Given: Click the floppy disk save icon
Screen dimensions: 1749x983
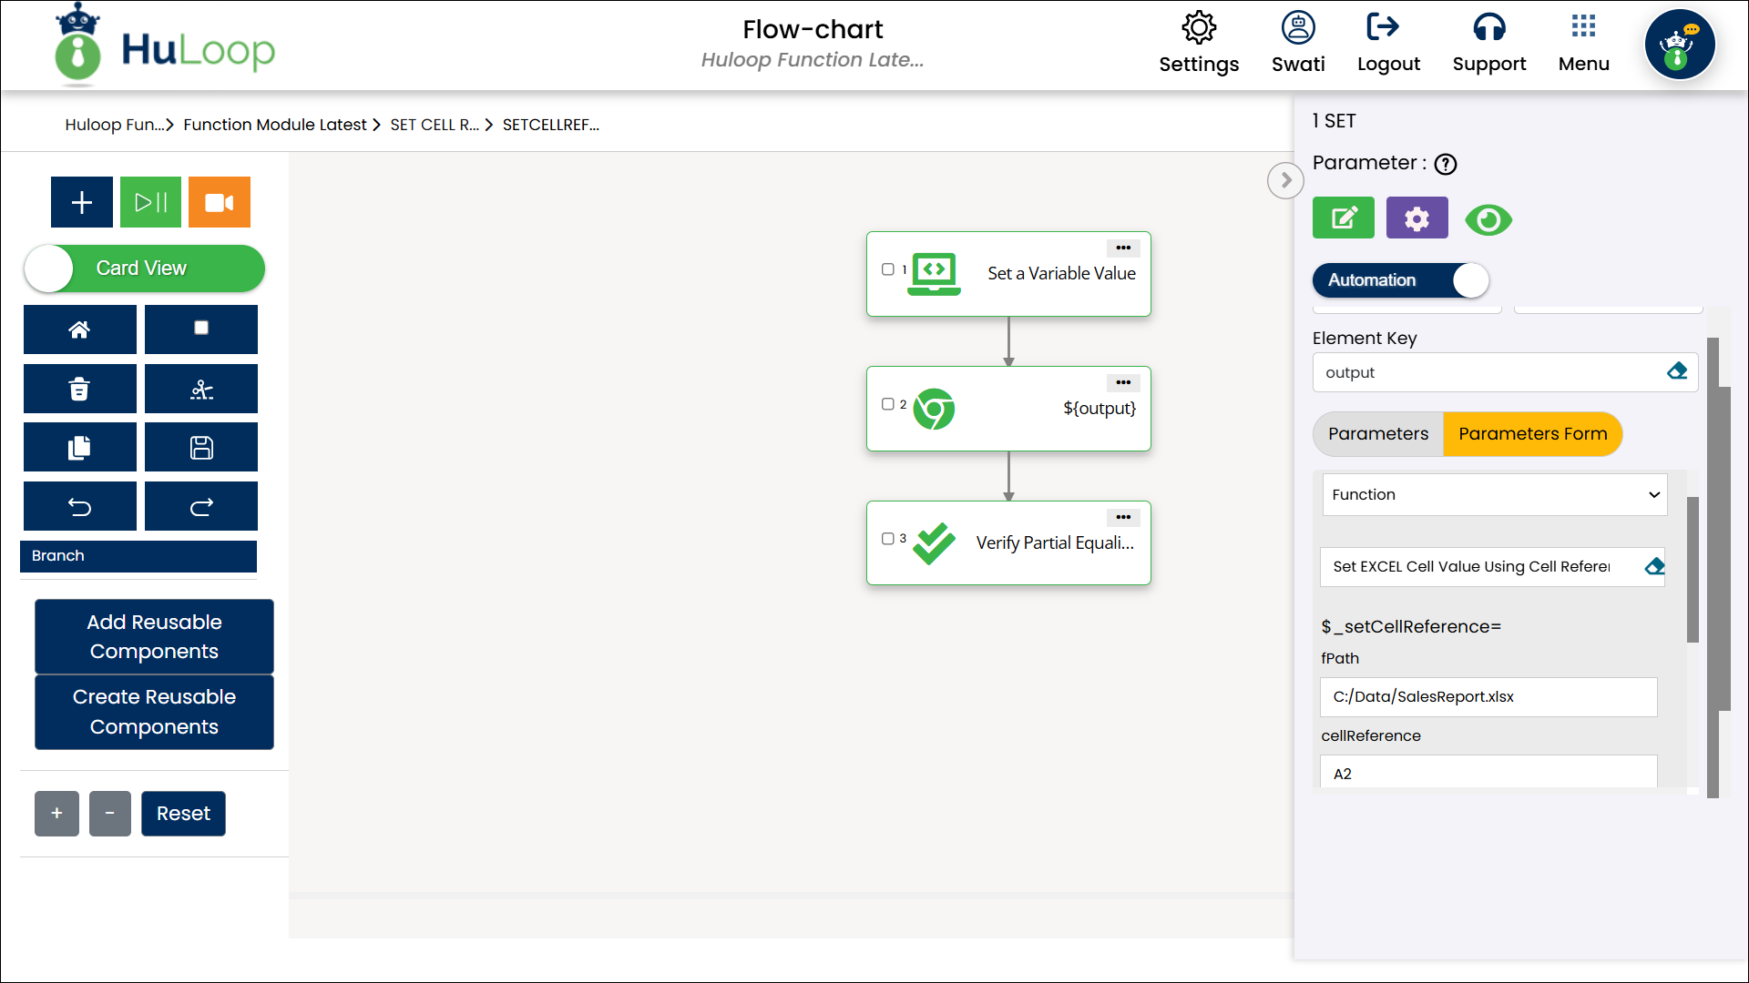Looking at the screenshot, I should point(200,448).
